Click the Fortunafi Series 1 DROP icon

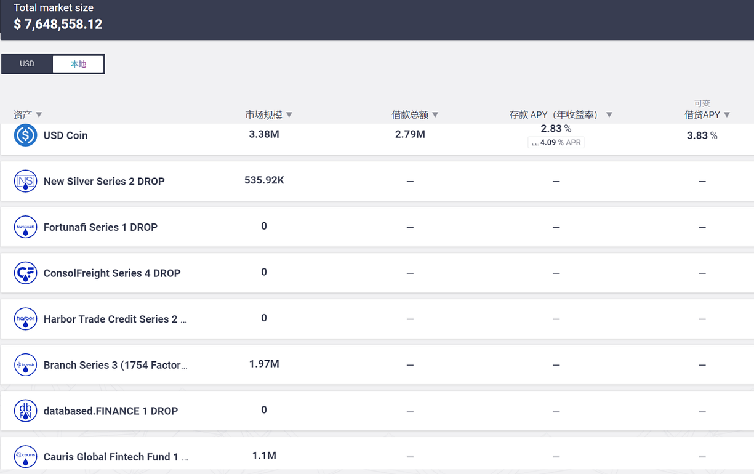tap(25, 227)
